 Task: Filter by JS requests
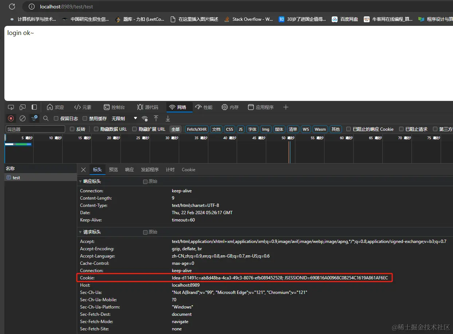(x=241, y=129)
